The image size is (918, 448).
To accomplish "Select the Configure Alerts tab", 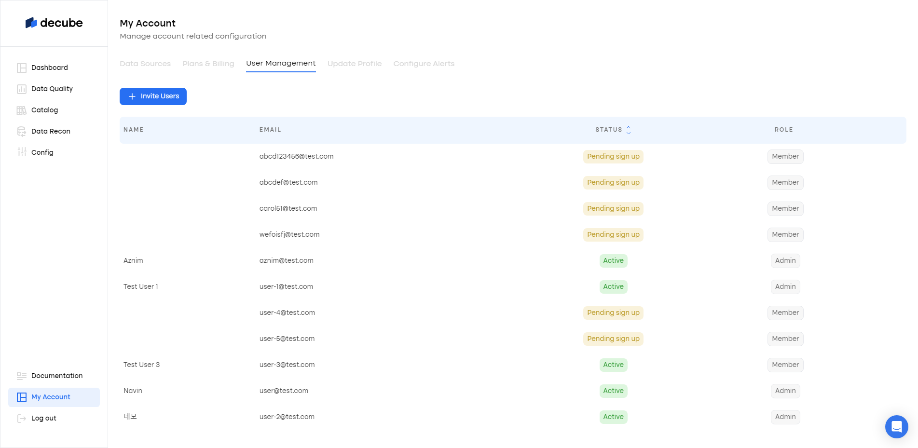I will click(x=424, y=64).
